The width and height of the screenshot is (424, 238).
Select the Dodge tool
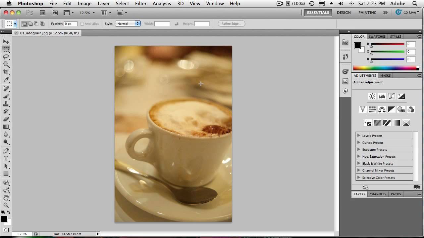click(x=6, y=142)
